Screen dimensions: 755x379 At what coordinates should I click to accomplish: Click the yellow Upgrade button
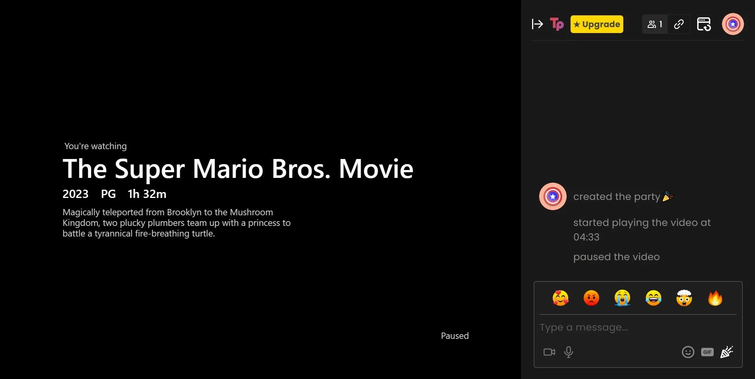[x=597, y=24]
